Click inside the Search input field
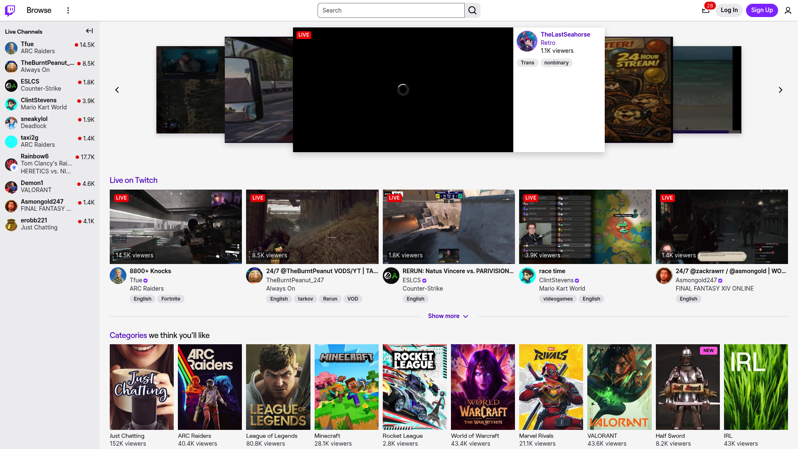The height and width of the screenshot is (449, 798). point(391,10)
